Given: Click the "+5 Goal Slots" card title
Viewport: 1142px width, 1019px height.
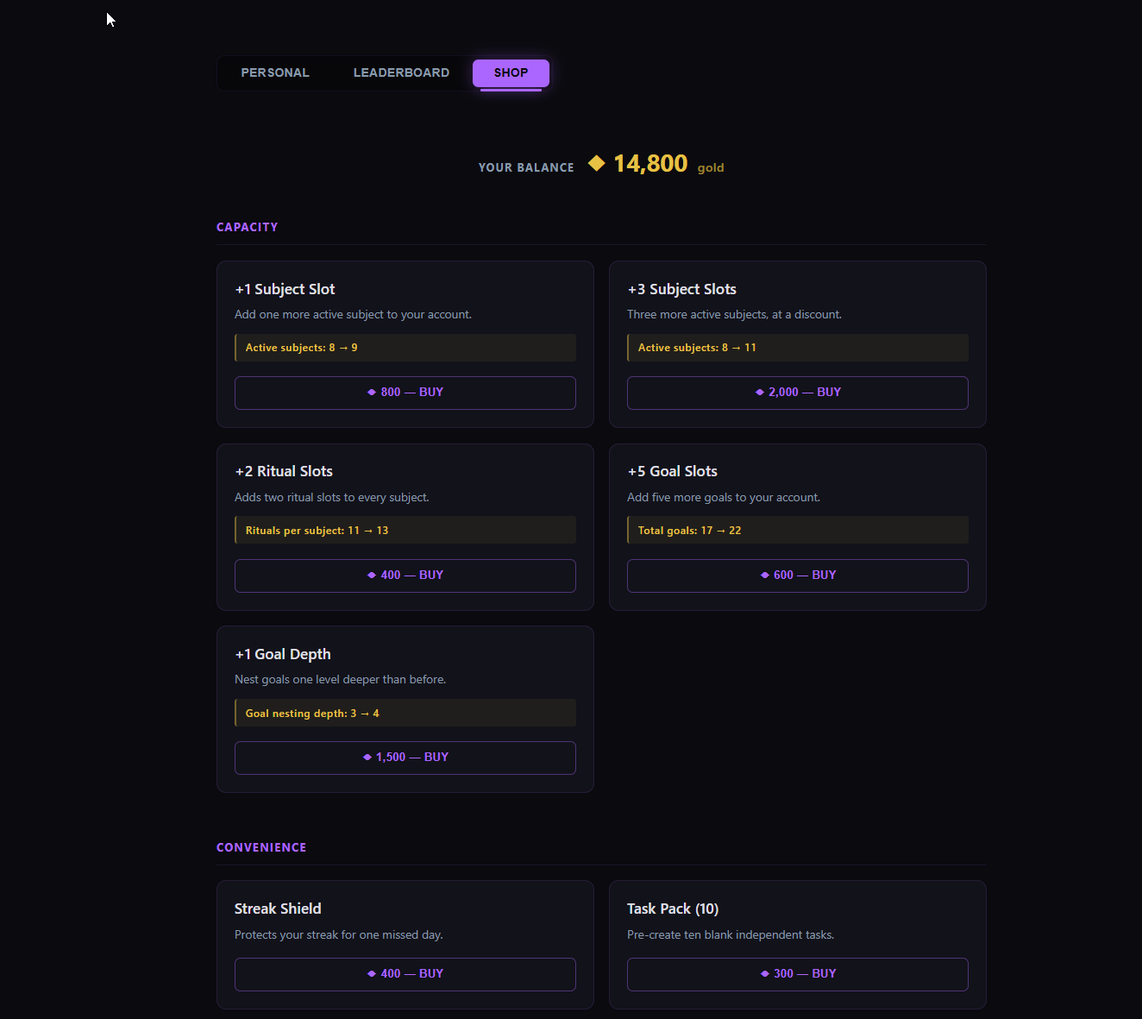Looking at the screenshot, I should point(672,471).
